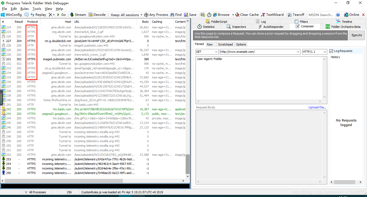Click the Any Process target icon

pyautogui.click(x=146, y=15)
